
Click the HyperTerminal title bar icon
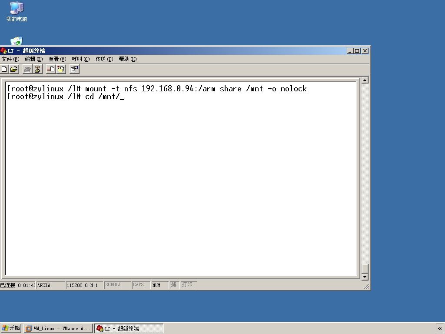pos(3,51)
